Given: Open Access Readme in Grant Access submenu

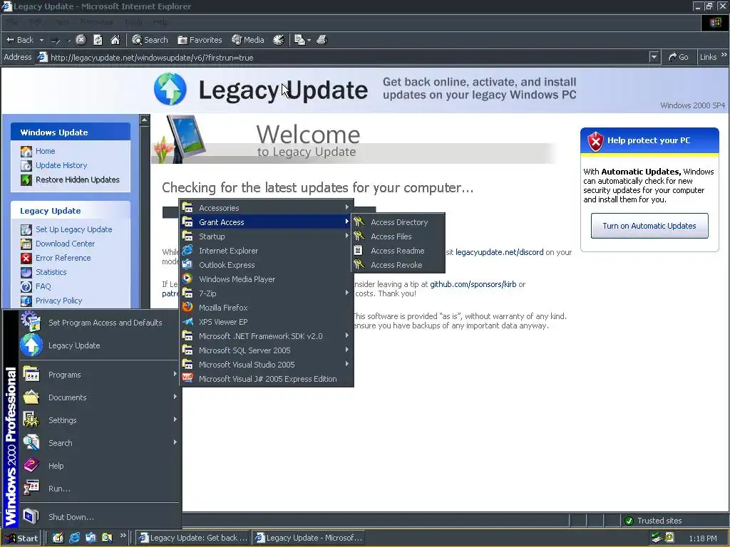Looking at the screenshot, I should point(398,251).
